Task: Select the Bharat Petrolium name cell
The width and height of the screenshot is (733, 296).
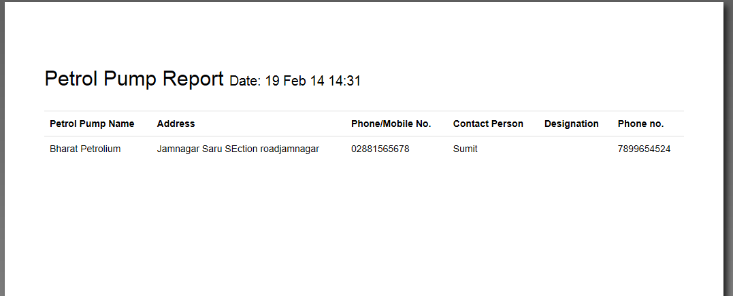Action: (85, 149)
